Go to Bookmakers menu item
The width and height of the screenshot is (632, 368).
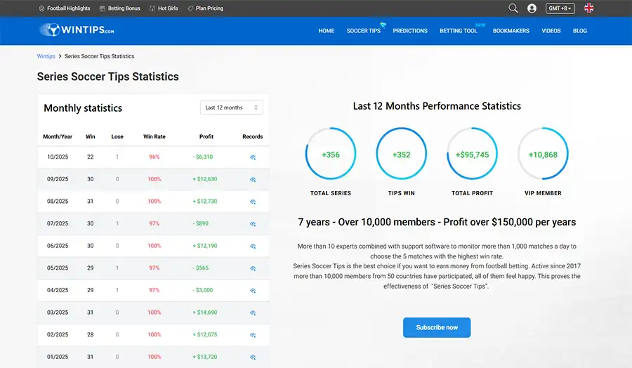point(511,31)
